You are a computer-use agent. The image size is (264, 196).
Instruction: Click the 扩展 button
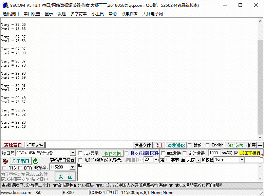coord(252,145)
